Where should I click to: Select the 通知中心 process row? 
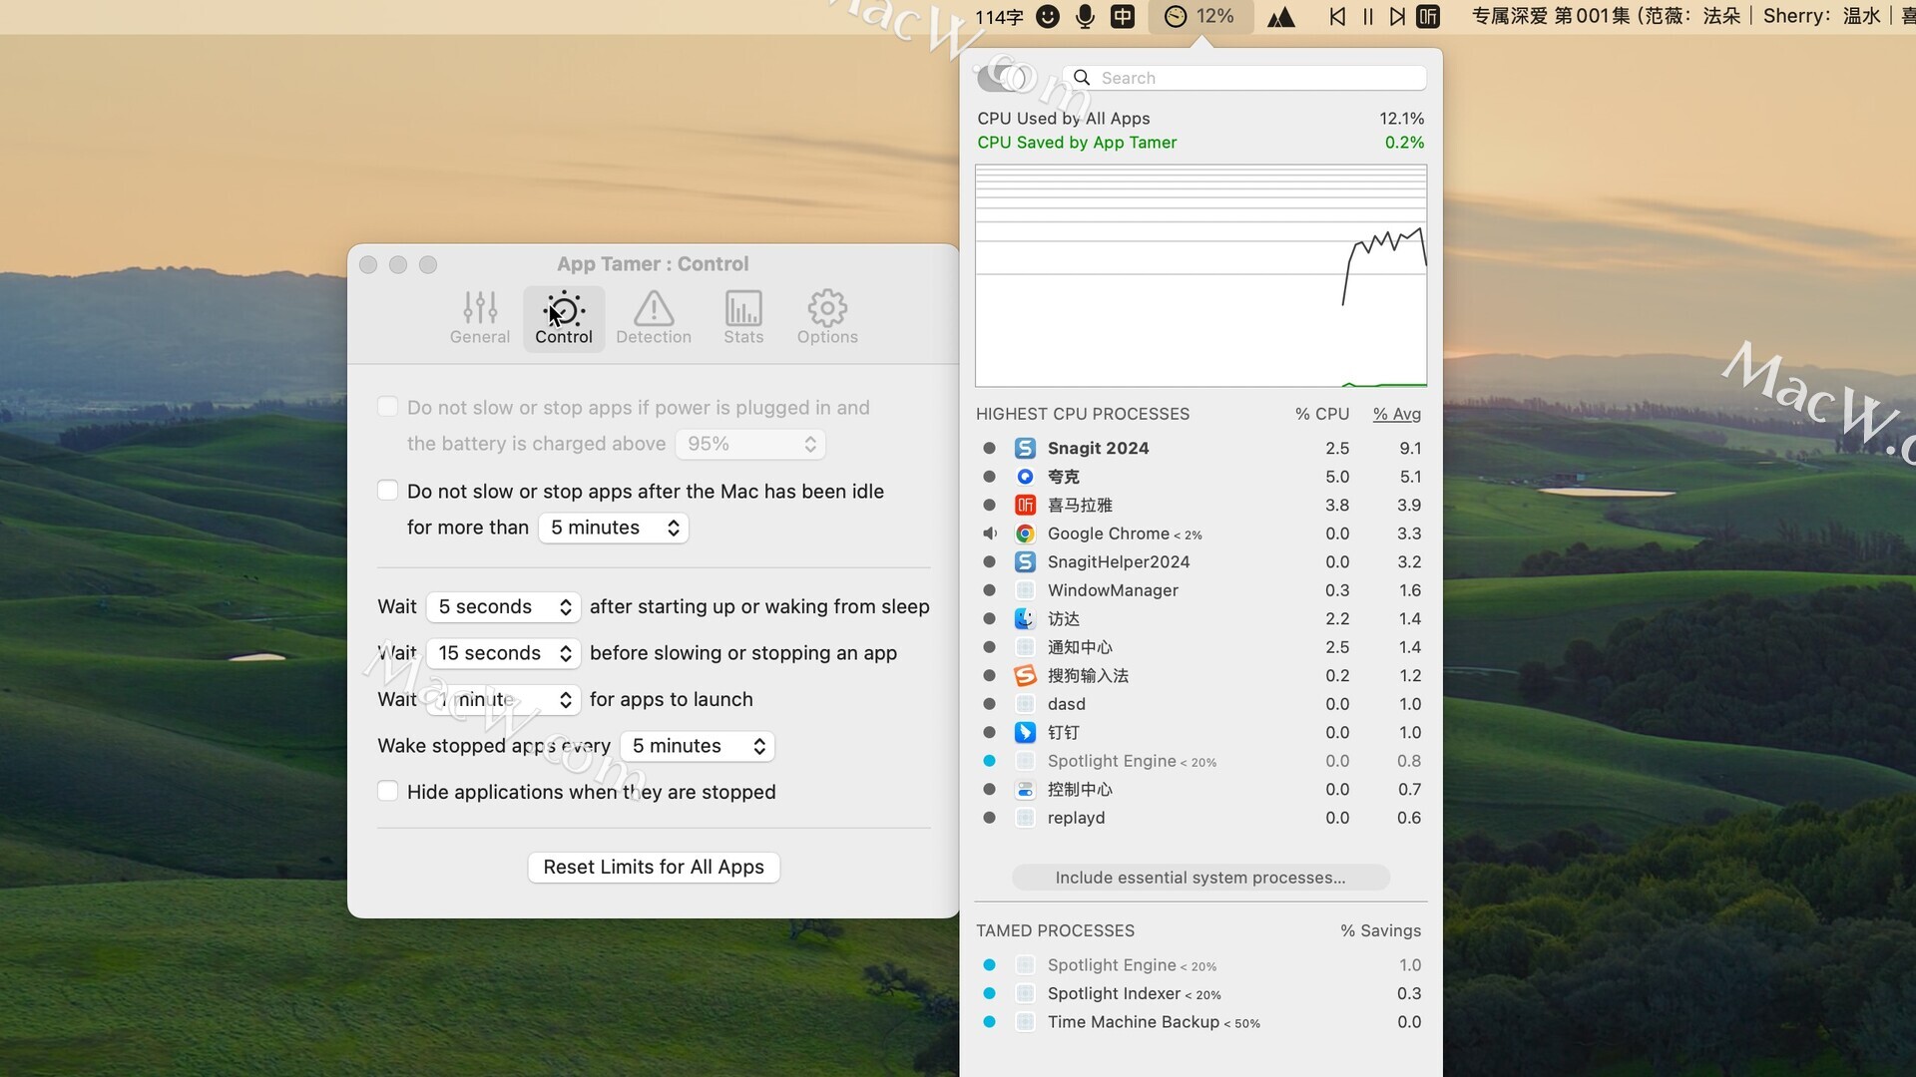(x=1200, y=647)
